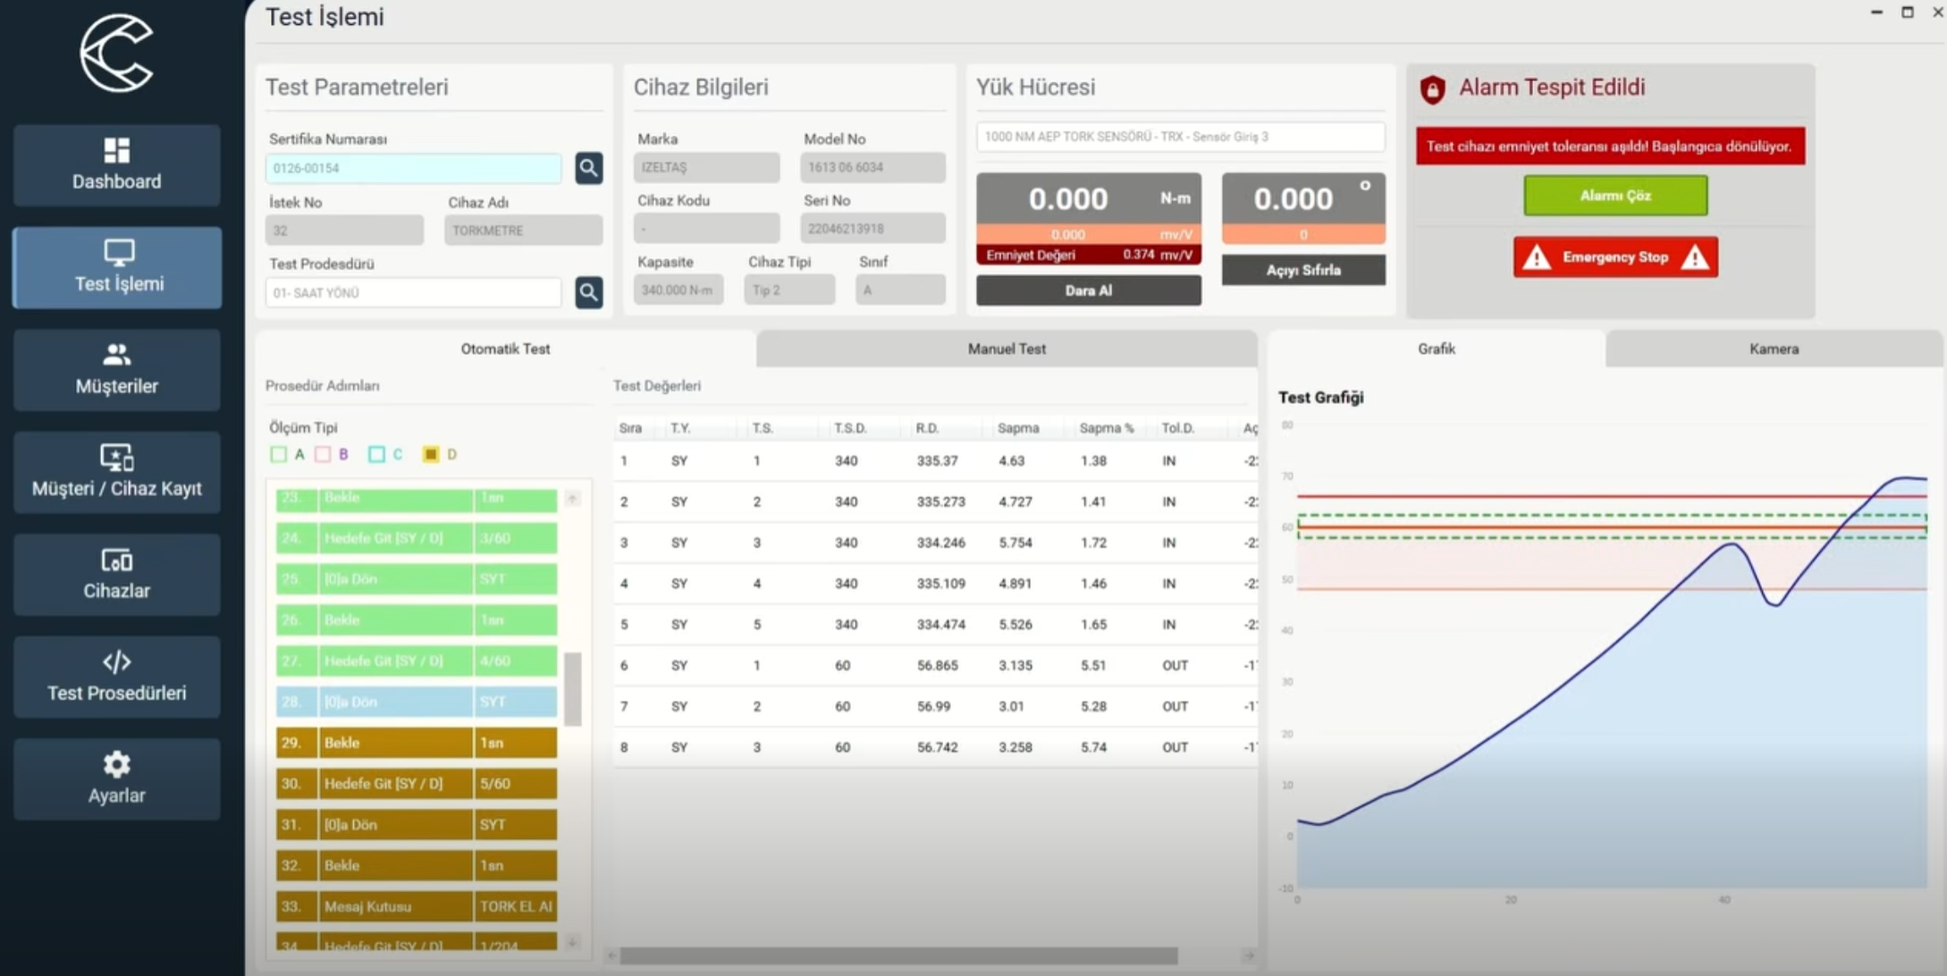
Task: Uncheck measurement type D checkbox
Action: [431, 454]
